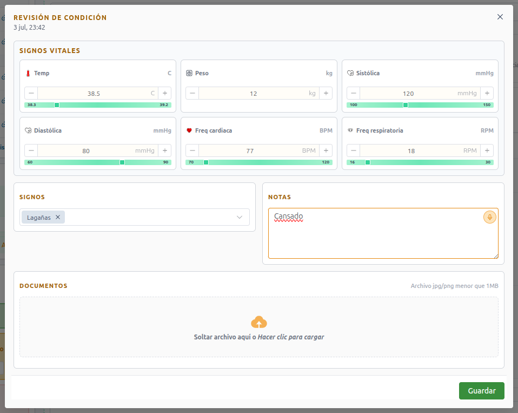Viewport: 518px width, 413px height.
Task: Expand the Signos dropdown chevron
Action: pos(240,217)
